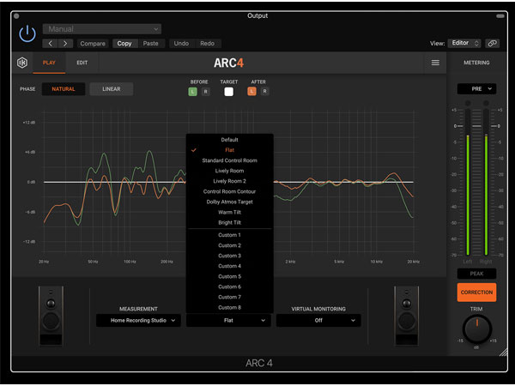Open the Manual preset dropdown
The width and height of the screenshot is (515, 386).
point(102,29)
